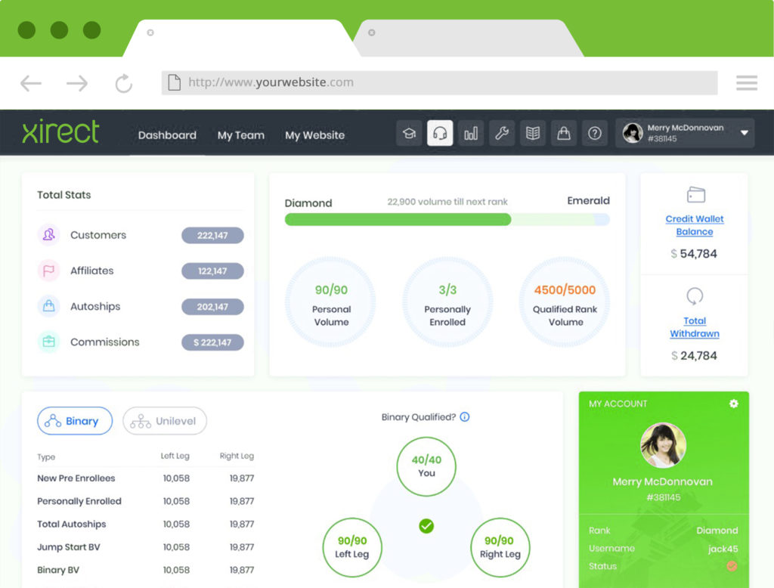774x588 pixels.
Task: Switch to the Unilevel view
Action: tap(164, 421)
